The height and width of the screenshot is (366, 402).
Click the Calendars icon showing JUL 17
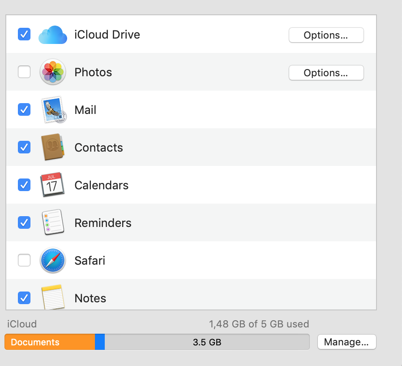(x=52, y=184)
